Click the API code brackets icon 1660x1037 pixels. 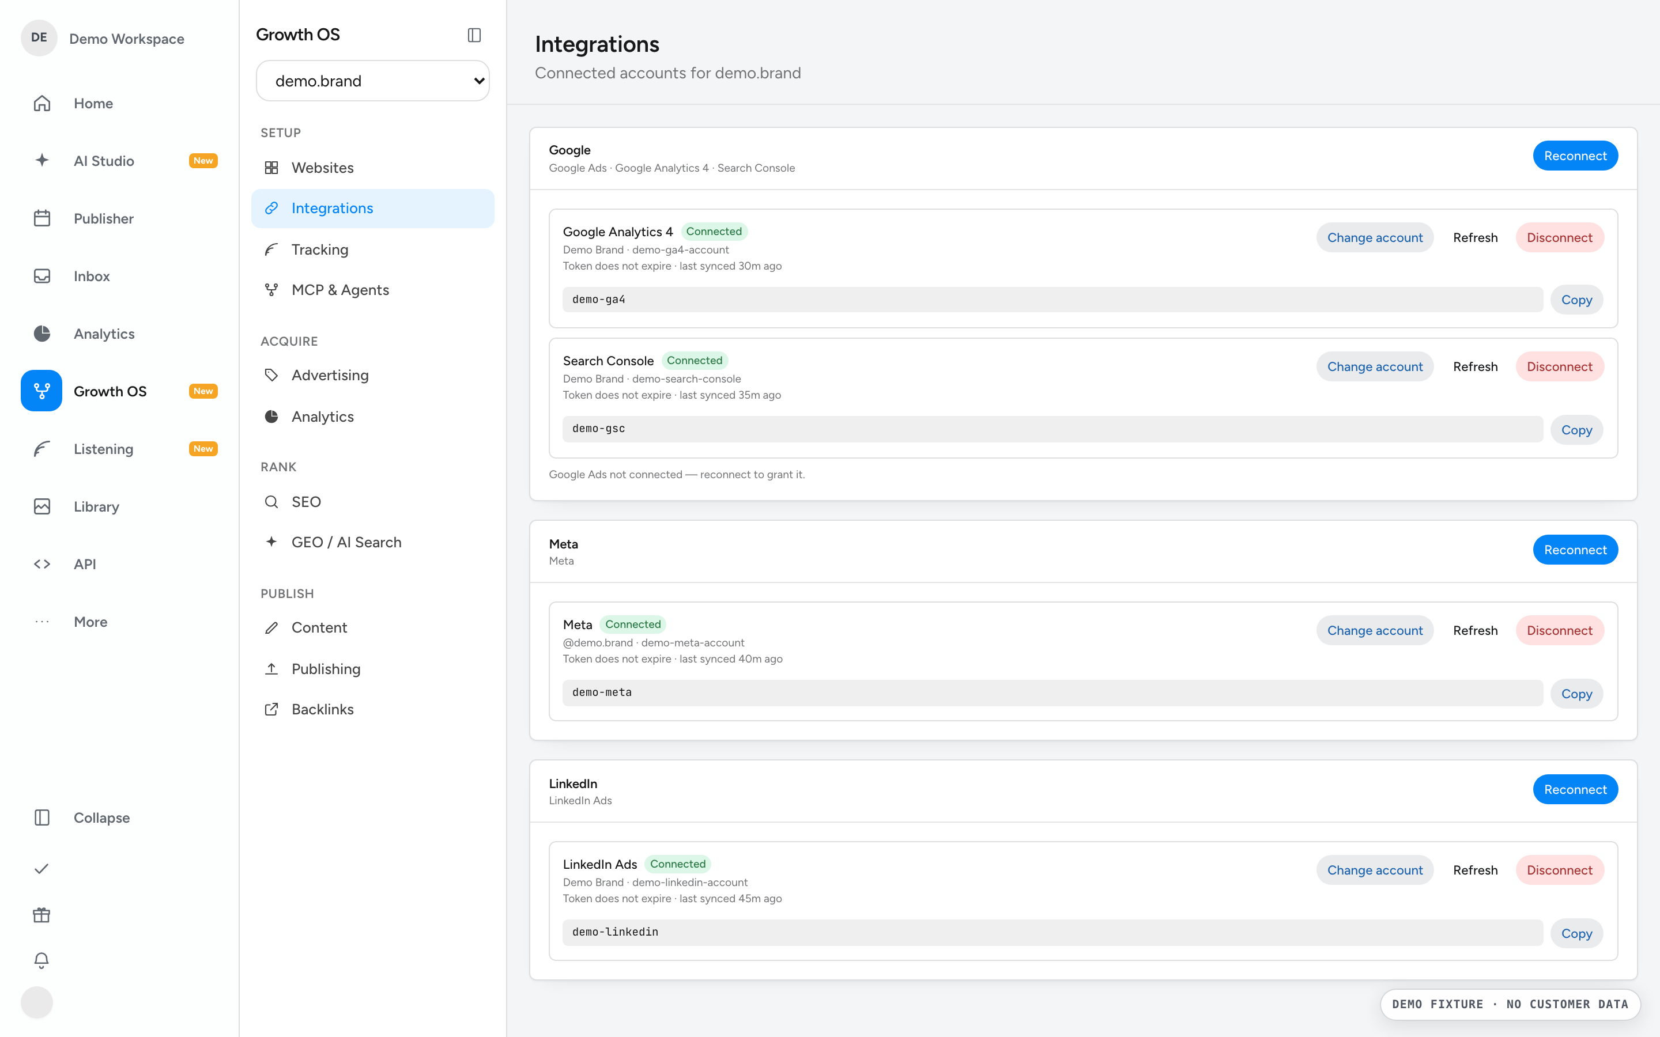coord(42,564)
